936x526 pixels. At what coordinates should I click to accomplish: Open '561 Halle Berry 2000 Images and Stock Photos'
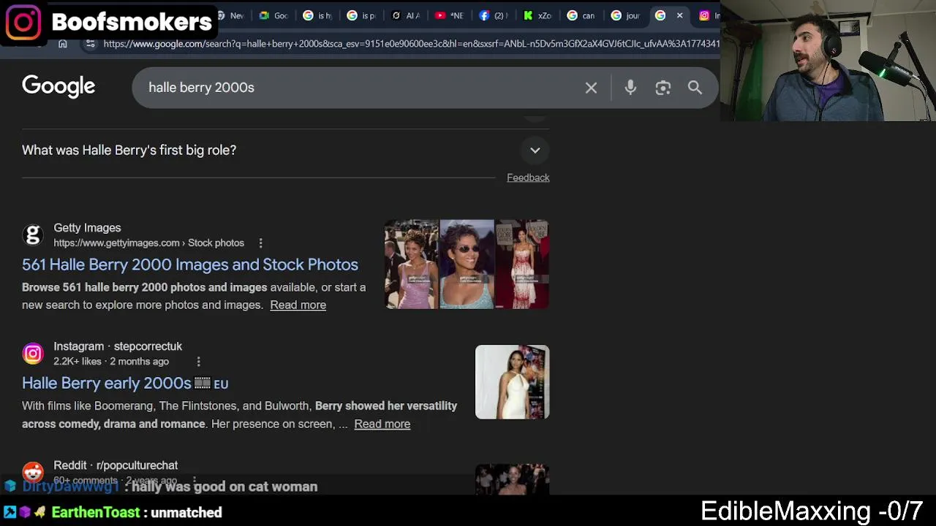pyautogui.click(x=190, y=264)
